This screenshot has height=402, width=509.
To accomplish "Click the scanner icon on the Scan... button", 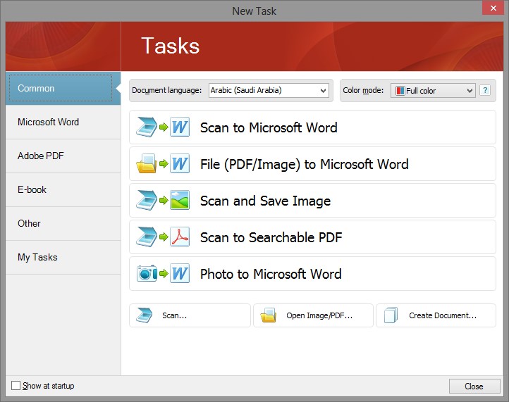I will (144, 315).
